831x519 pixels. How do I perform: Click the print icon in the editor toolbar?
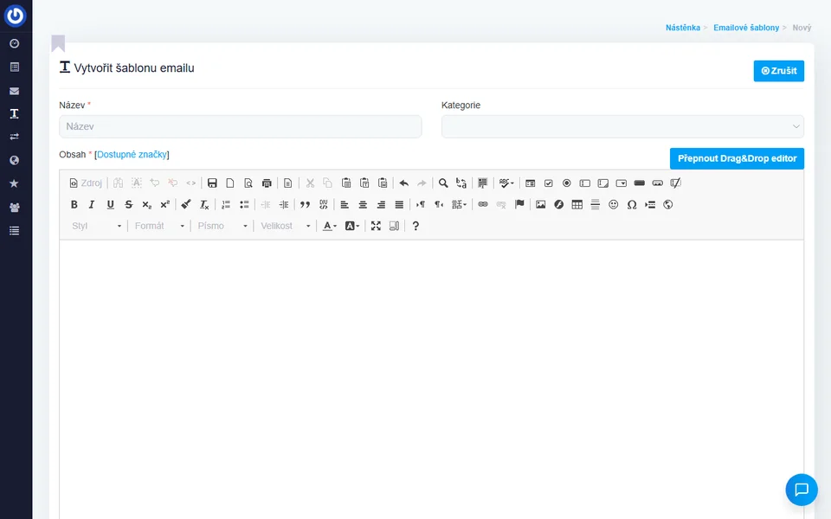coord(267,183)
